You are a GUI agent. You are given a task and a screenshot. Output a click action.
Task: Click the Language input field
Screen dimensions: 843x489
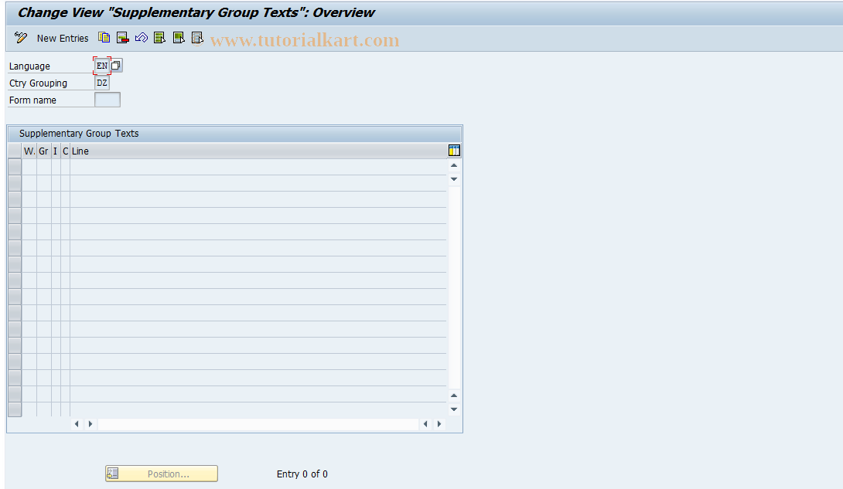coord(102,66)
